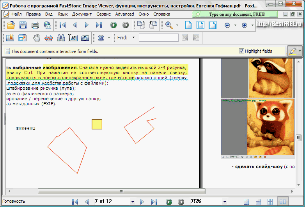Open the page number dropdown in status bar
This screenshot has width=305, height=207.
pyautogui.click(x=133, y=202)
